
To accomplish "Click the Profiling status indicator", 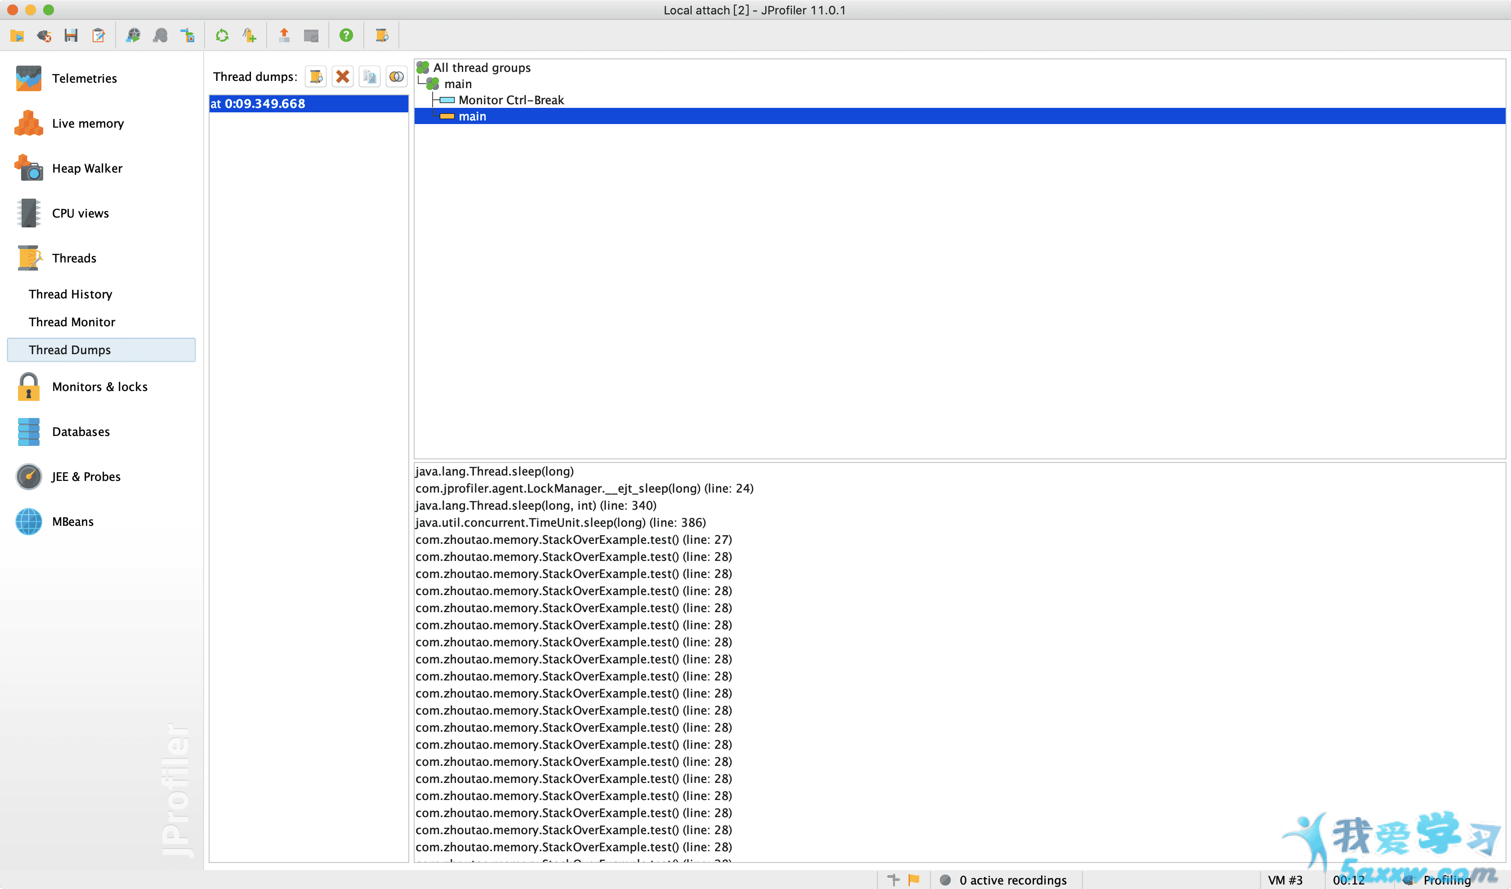I will [1437, 880].
